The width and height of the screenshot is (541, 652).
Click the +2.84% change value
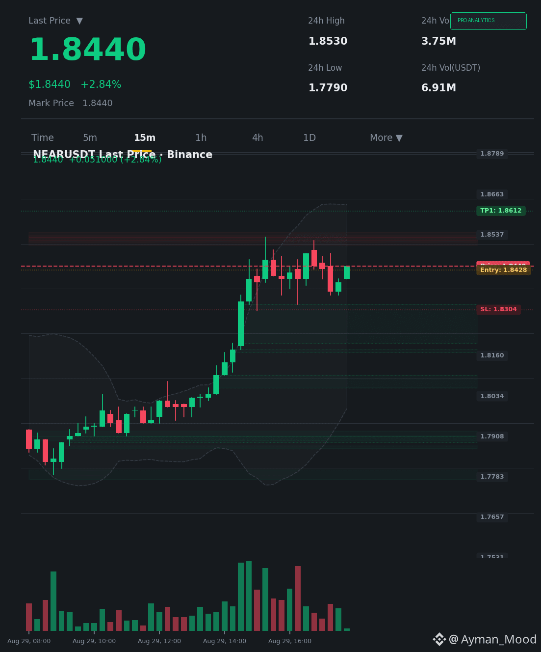101,84
